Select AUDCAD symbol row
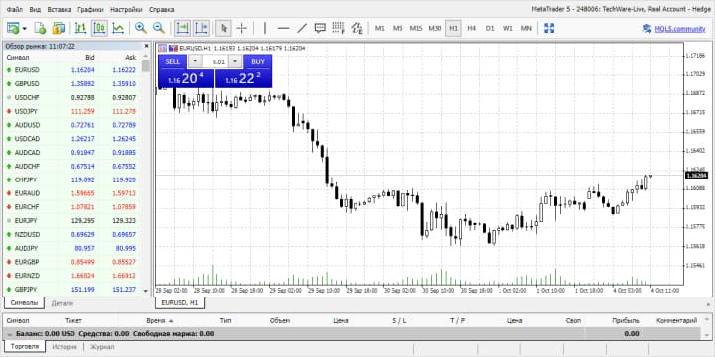This screenshot has height=357, width=715. click(72, 152)
